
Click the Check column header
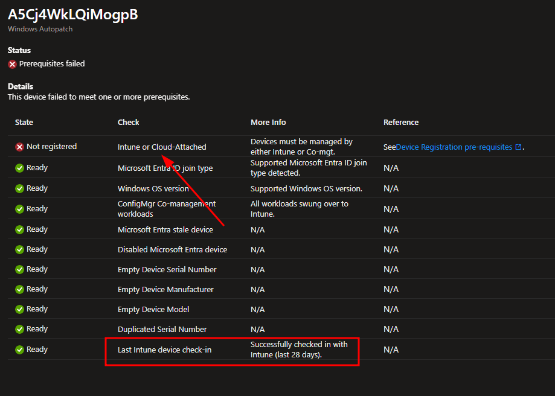tap(128, 122)
